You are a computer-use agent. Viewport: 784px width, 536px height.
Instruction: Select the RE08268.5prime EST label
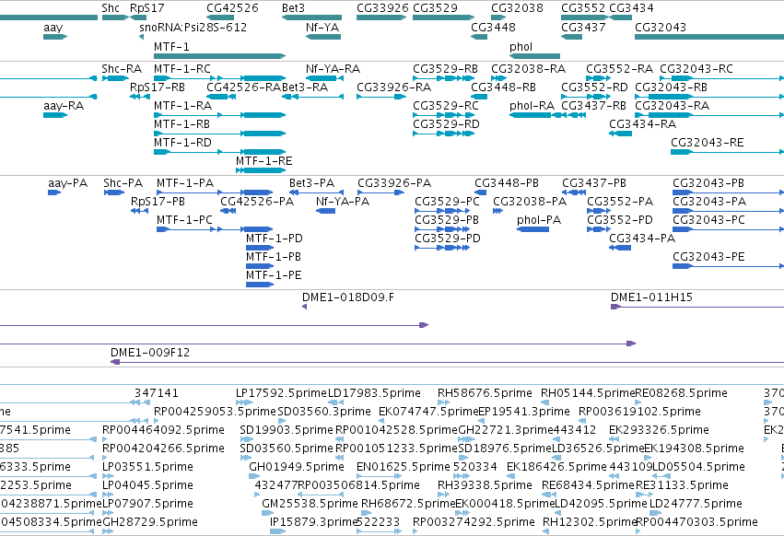[x=681, y=393]
